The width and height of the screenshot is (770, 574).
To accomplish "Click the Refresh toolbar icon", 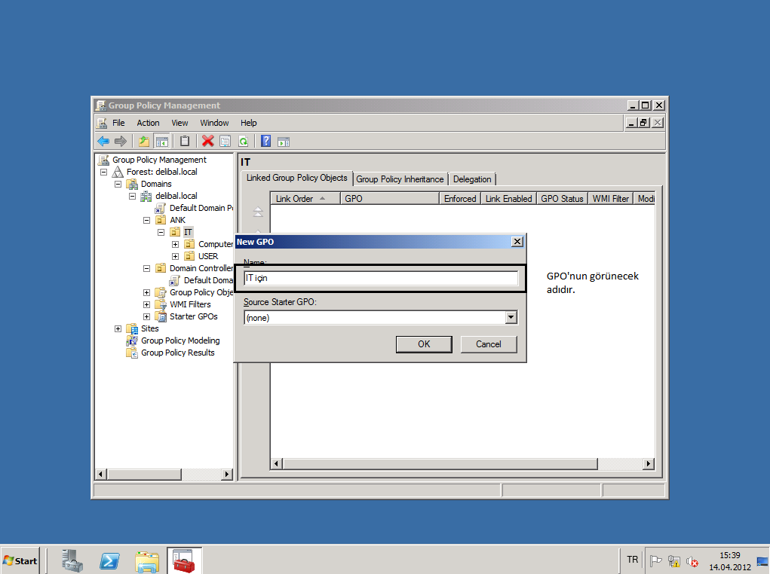I will coord(243,141).
